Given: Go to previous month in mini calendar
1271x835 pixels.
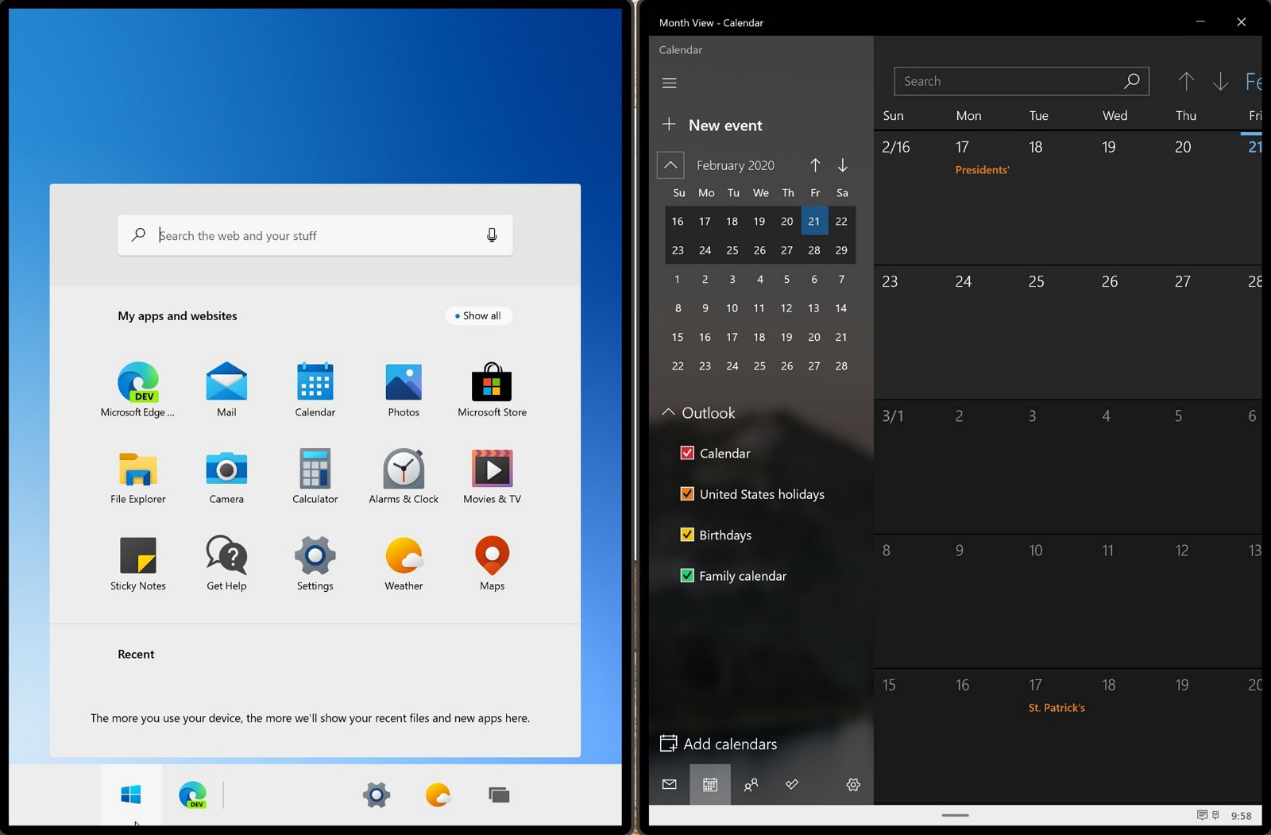Looking at the screenshot, I should pos(815,165).
